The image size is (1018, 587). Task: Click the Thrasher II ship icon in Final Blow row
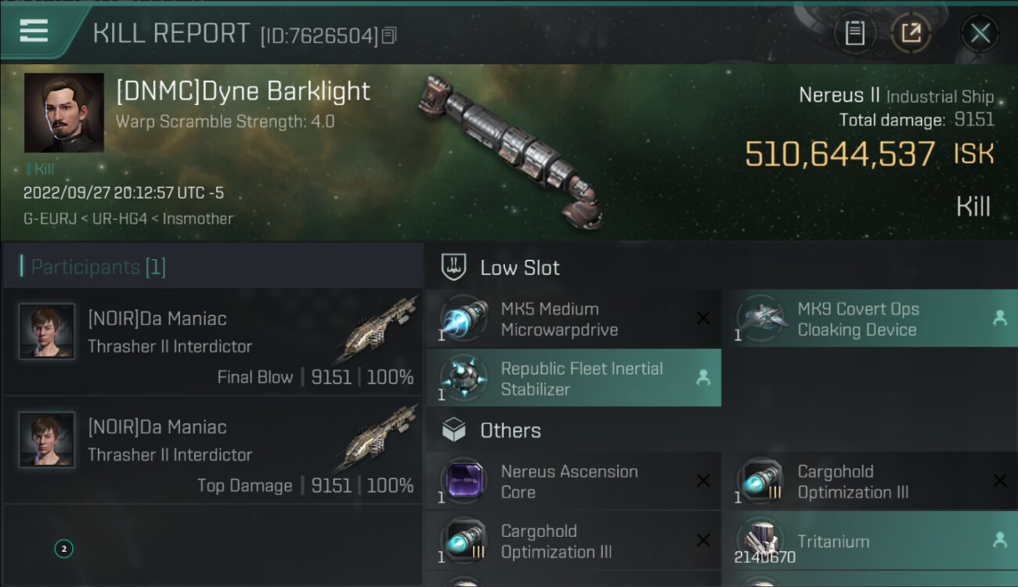[379, 329]
